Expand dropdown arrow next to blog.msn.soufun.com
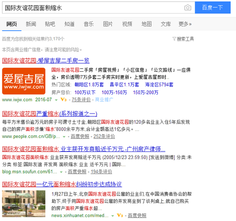This screenshot has width=236, height=221. [x=61, y=172]
